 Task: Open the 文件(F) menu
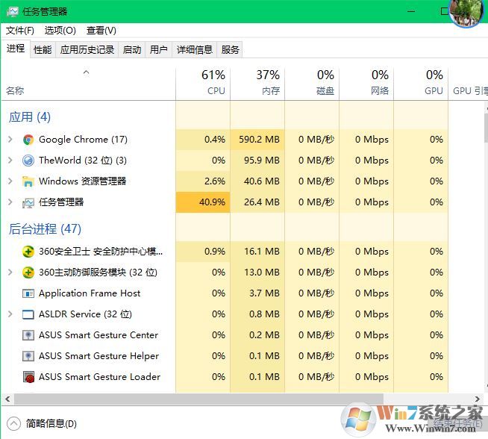(x=20, y=31)
